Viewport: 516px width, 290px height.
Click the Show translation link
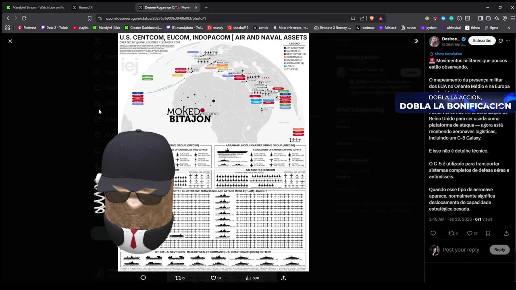click(x=448, y=54)
